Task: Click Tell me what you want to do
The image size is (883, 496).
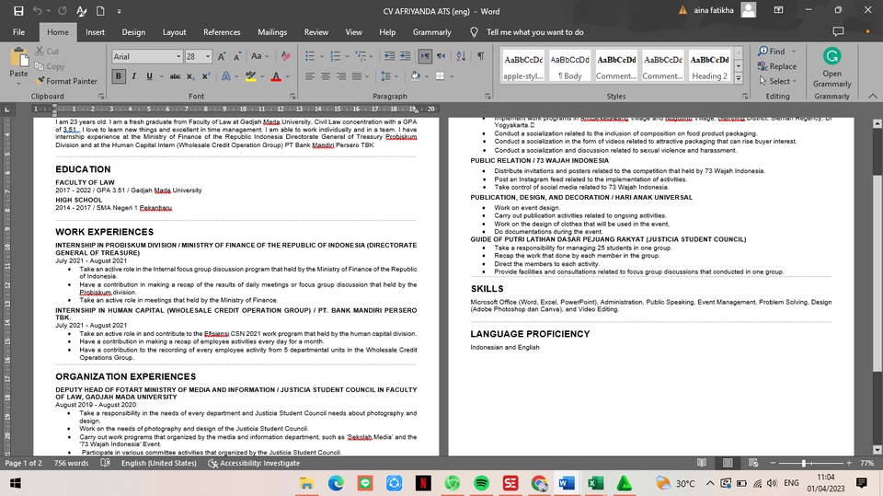Action: coord(534,32)
